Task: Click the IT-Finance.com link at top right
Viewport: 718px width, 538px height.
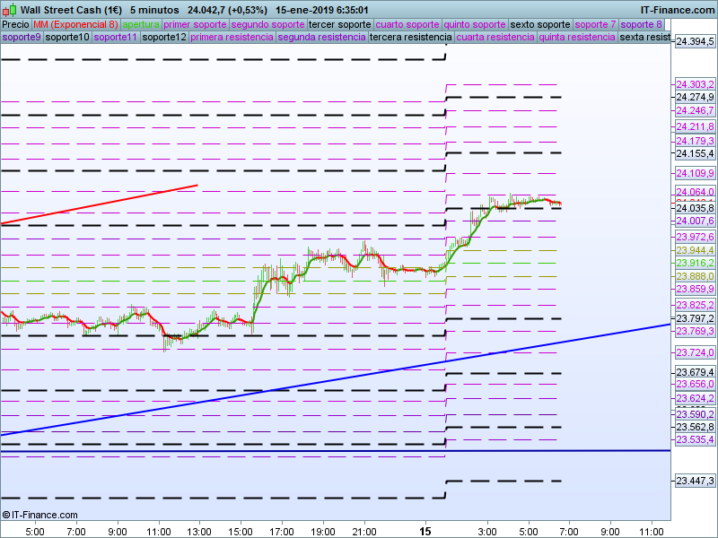Action: point(678,10)
